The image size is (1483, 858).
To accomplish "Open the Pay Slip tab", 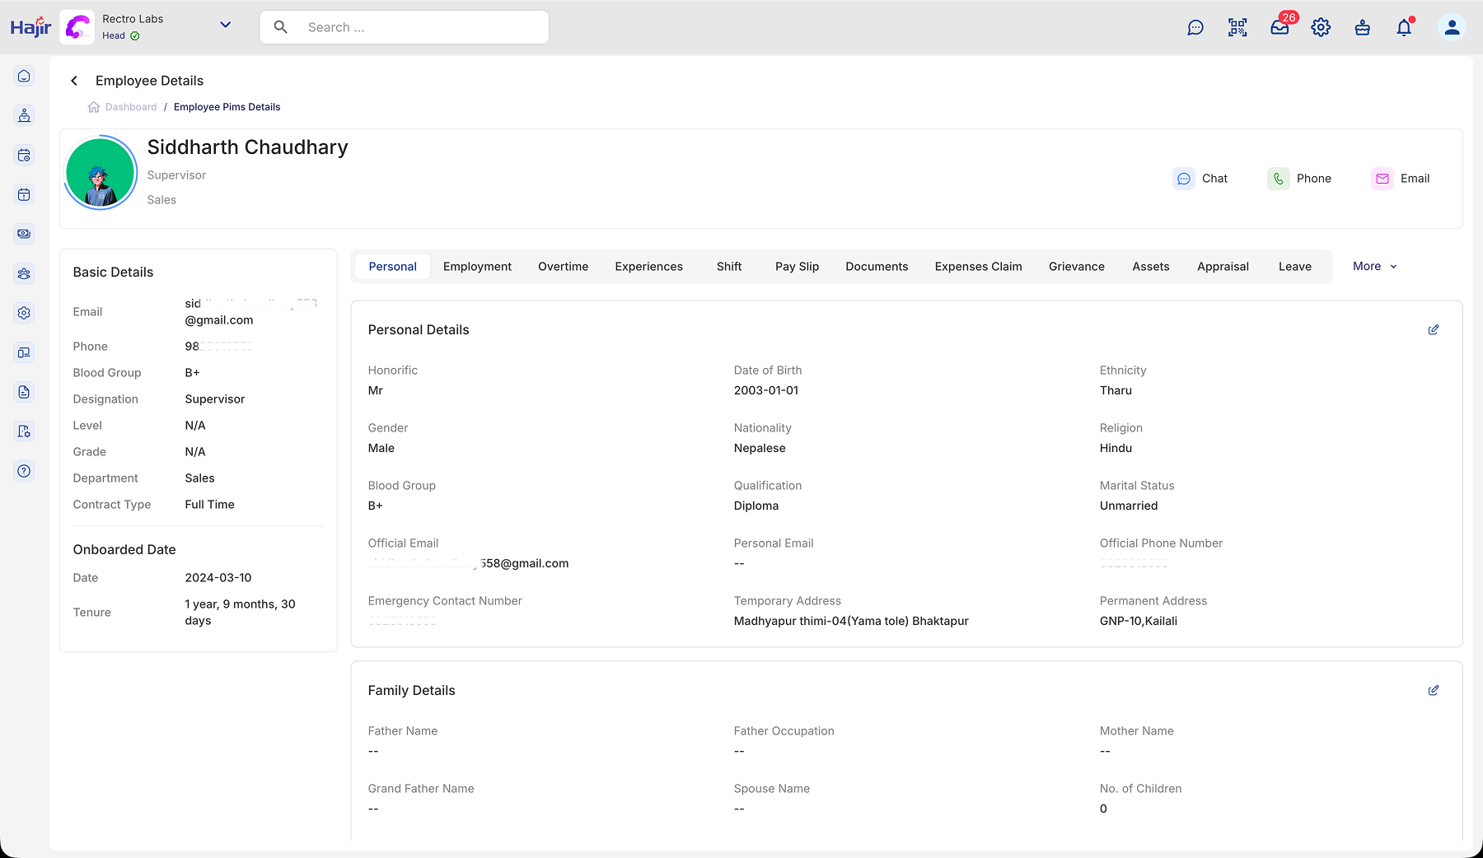I will [x=797, y=267].
